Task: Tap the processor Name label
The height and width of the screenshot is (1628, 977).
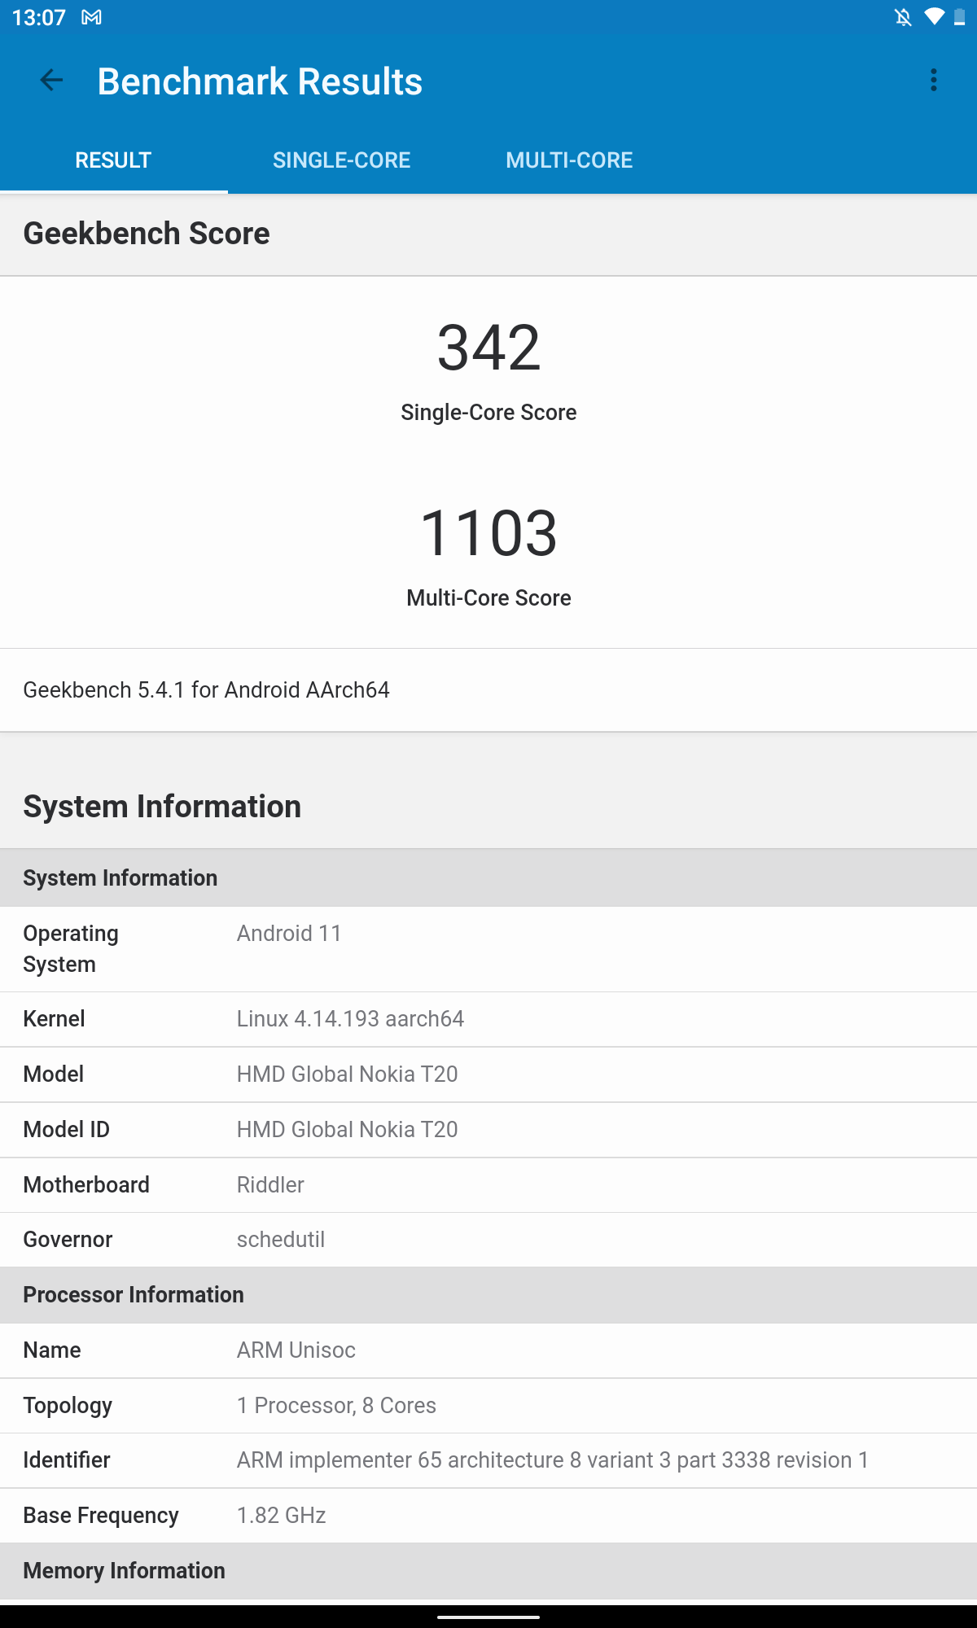Action: click(52, 1350)
